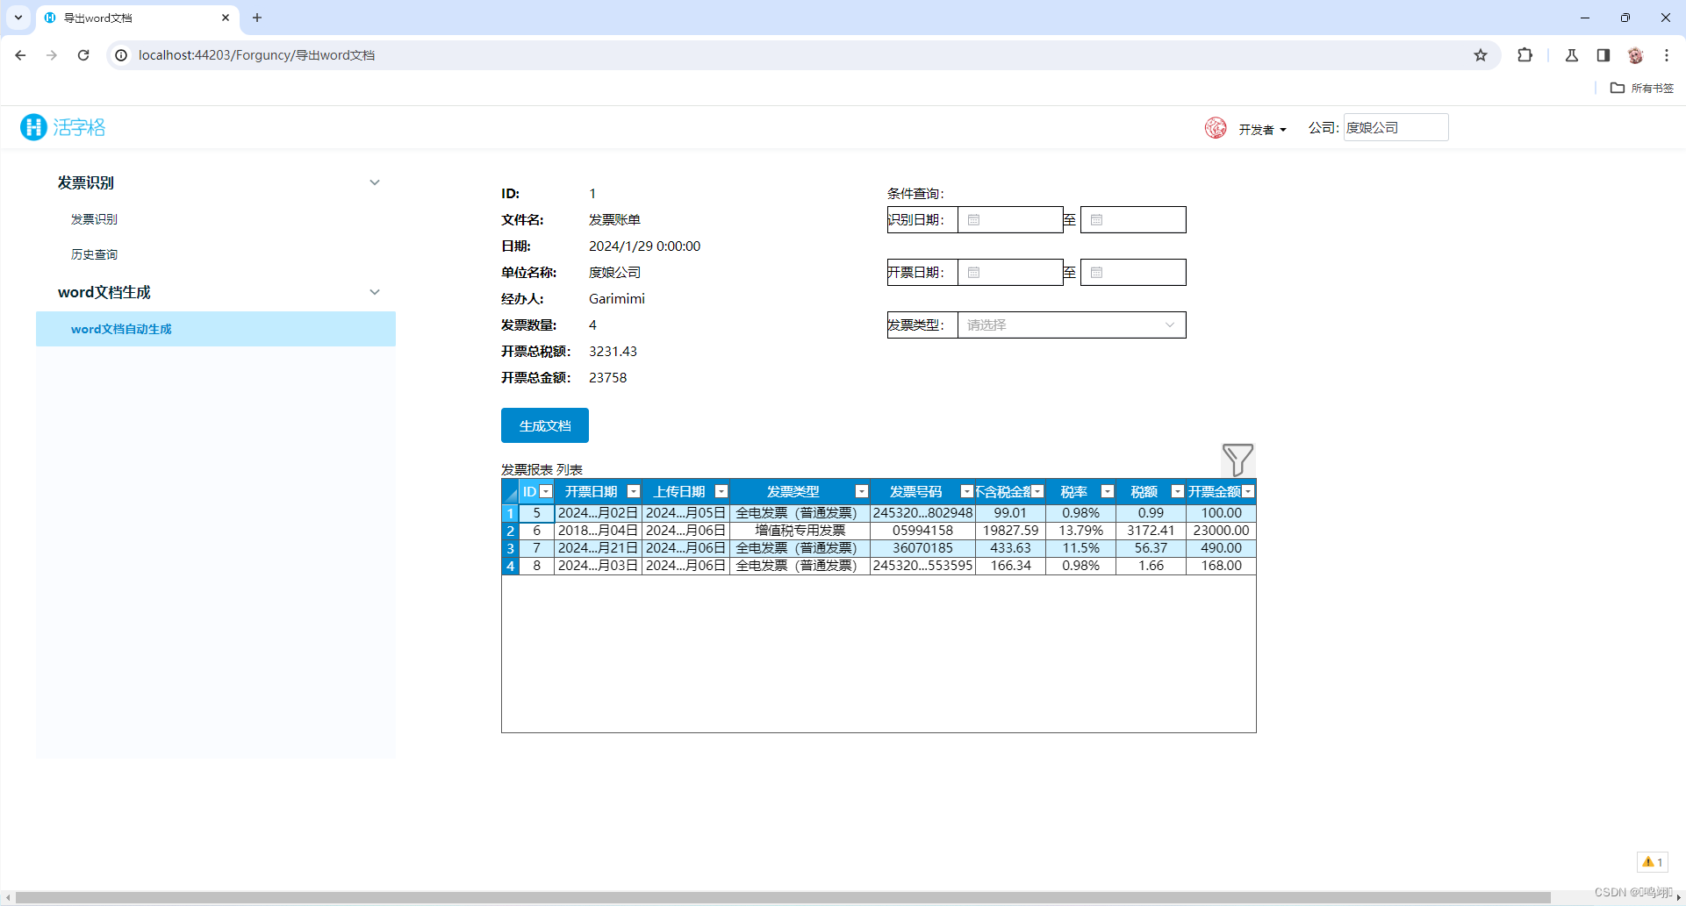Open 税额 column filter dropdown
Image resolution: width=1686 pixels, height=906 pixels.
(1178, 492)
